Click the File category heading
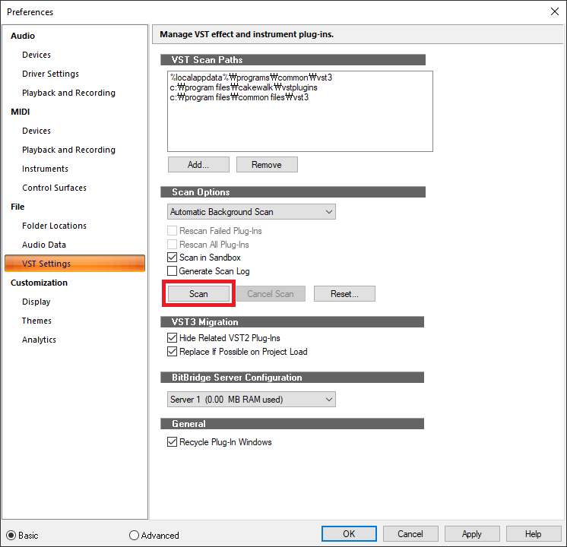The width and height of the screenshot is (567, 547). pos(17,207)
